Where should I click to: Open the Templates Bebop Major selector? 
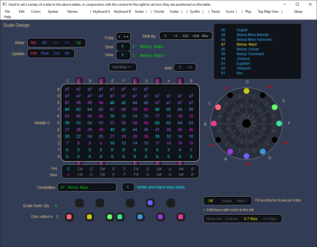click(87, 187)
